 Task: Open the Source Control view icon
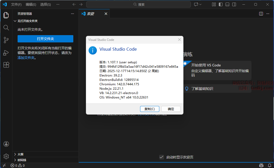tap(6, 40)
